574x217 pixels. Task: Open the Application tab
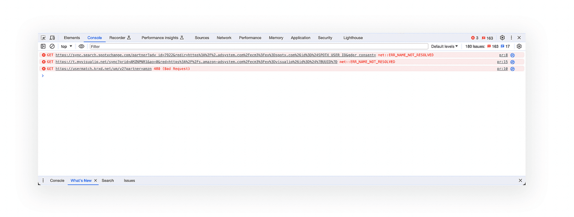(x=301, y=38)
